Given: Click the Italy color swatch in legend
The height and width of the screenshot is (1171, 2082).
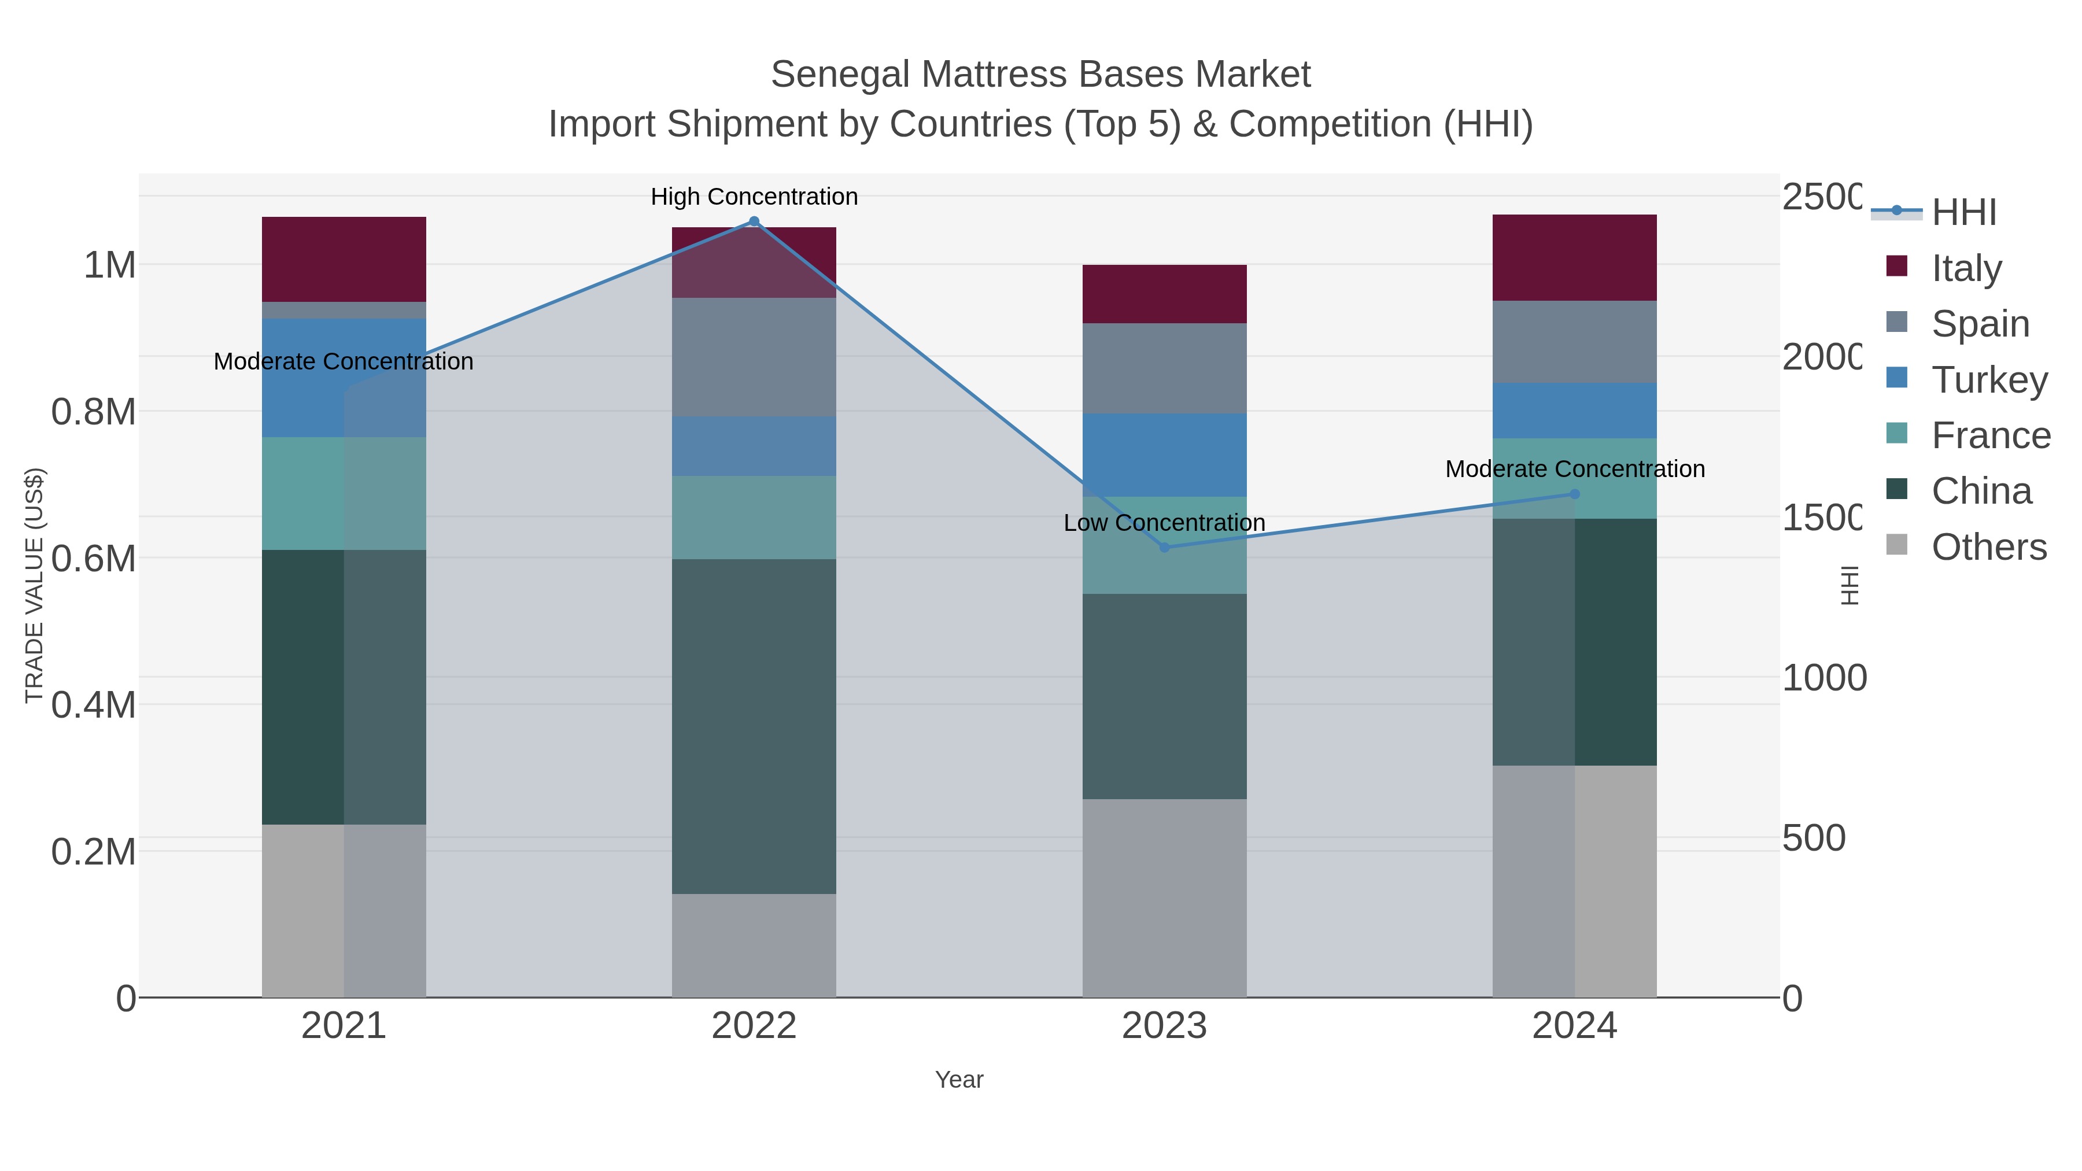Looking at the screenshot, I should click(x=1896, y=266).
